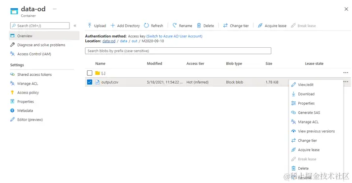Click the Upload toolbar button

[97, 26]
